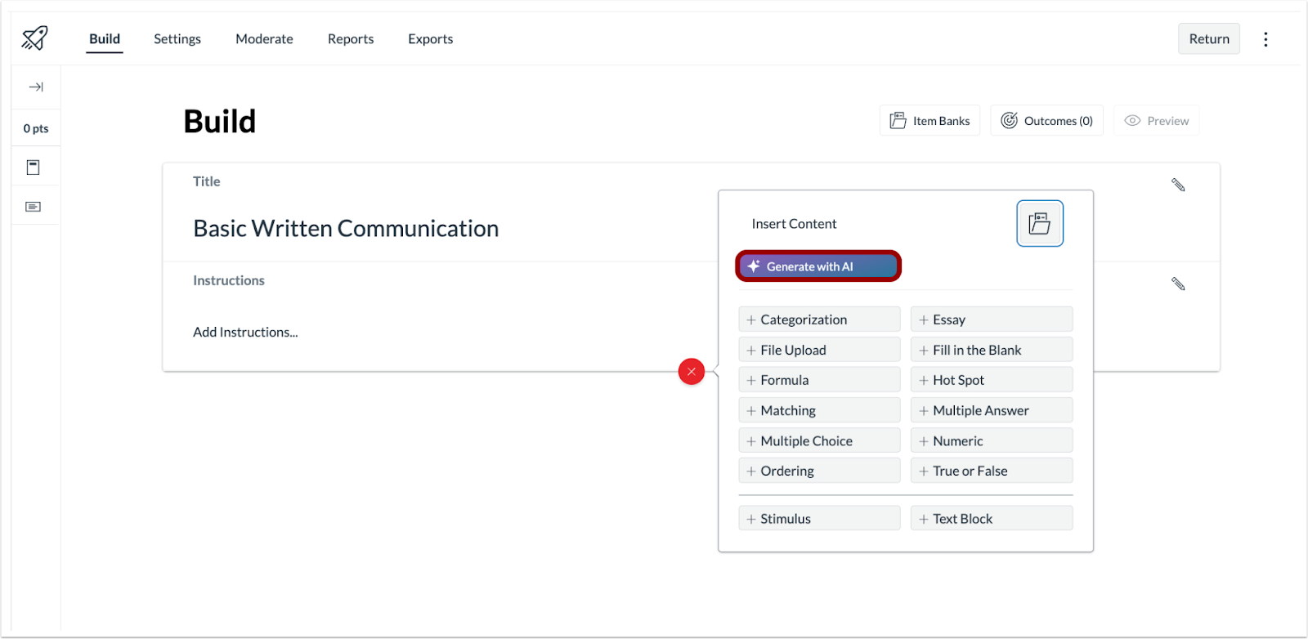Add an Essay question
Screen dimensions: 1308x639
click(x=992, y=319)
